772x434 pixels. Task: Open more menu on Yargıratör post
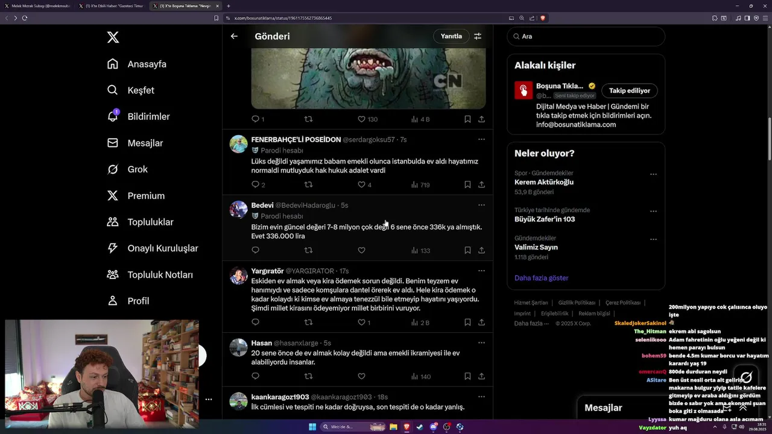[481, 271]
